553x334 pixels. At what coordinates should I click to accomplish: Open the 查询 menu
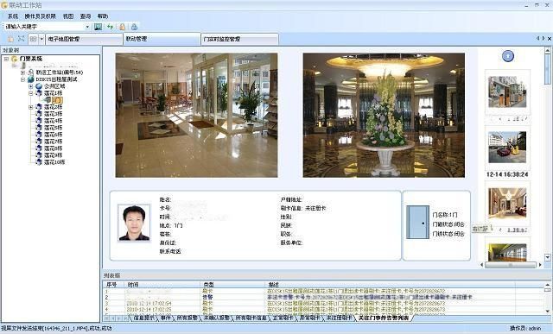coord(86,16)
